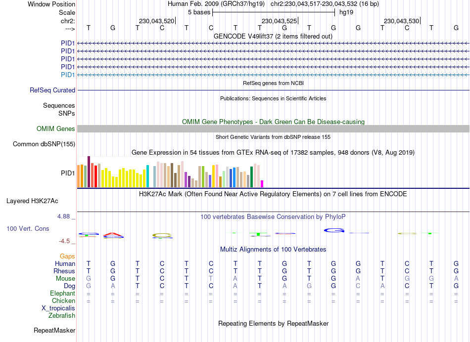
Task: Click the 4.88 conservation maximum value
Action: coord(63,216)
